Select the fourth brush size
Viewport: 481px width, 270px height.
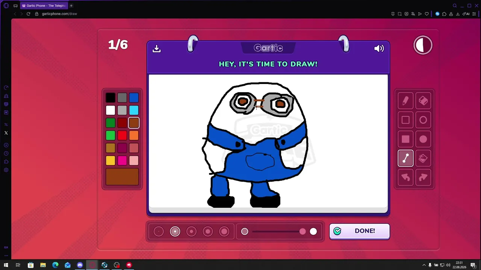point(208,231)
